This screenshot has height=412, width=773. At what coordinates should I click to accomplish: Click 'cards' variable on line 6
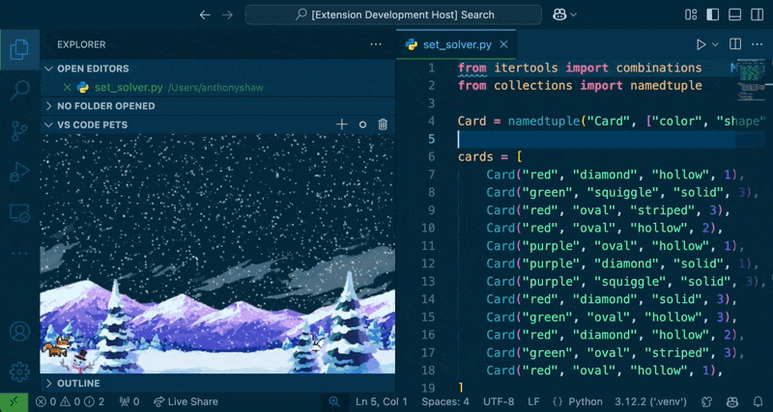(x=475, y=157)
